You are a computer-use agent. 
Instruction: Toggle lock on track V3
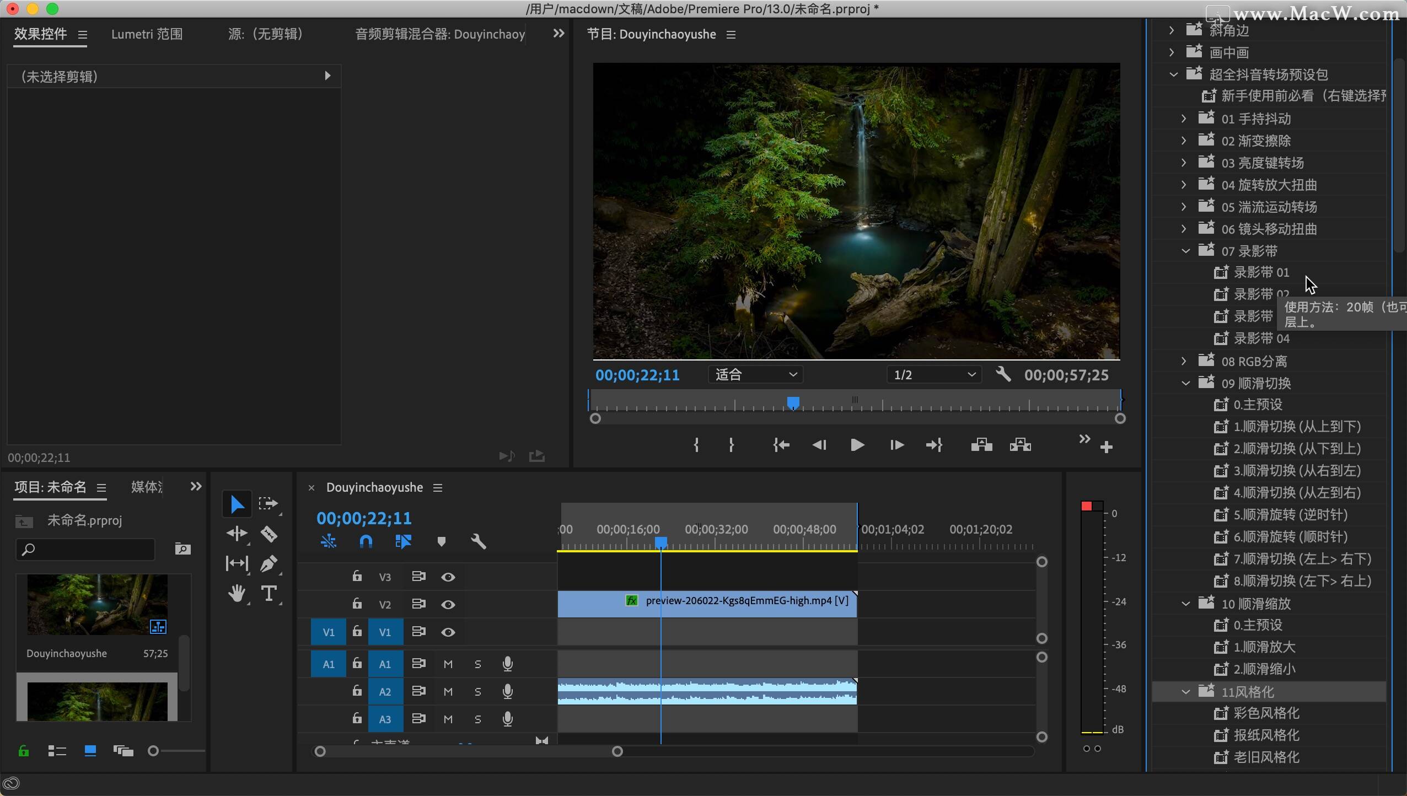coord(357,577)
